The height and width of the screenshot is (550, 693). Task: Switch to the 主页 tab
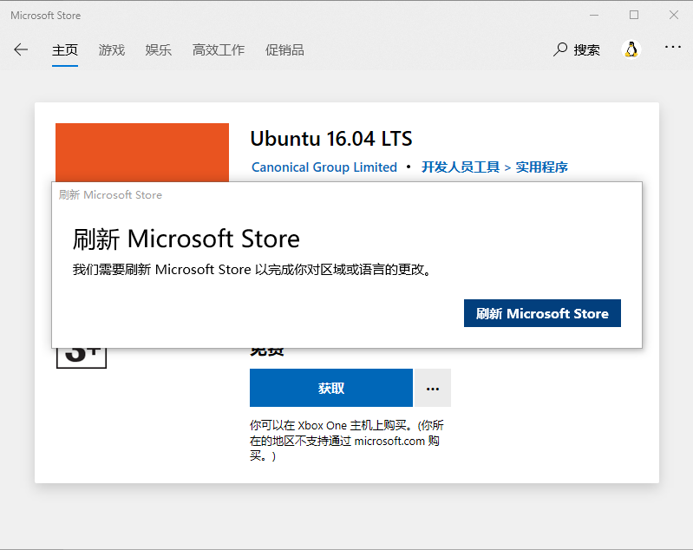65,49
